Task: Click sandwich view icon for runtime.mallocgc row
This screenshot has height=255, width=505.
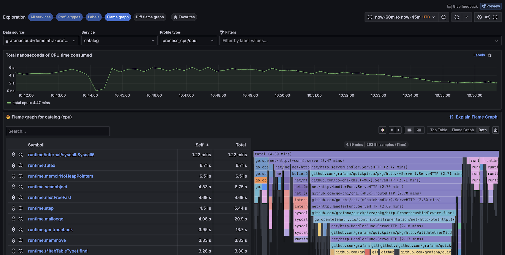Action: (x=13, y=219)
